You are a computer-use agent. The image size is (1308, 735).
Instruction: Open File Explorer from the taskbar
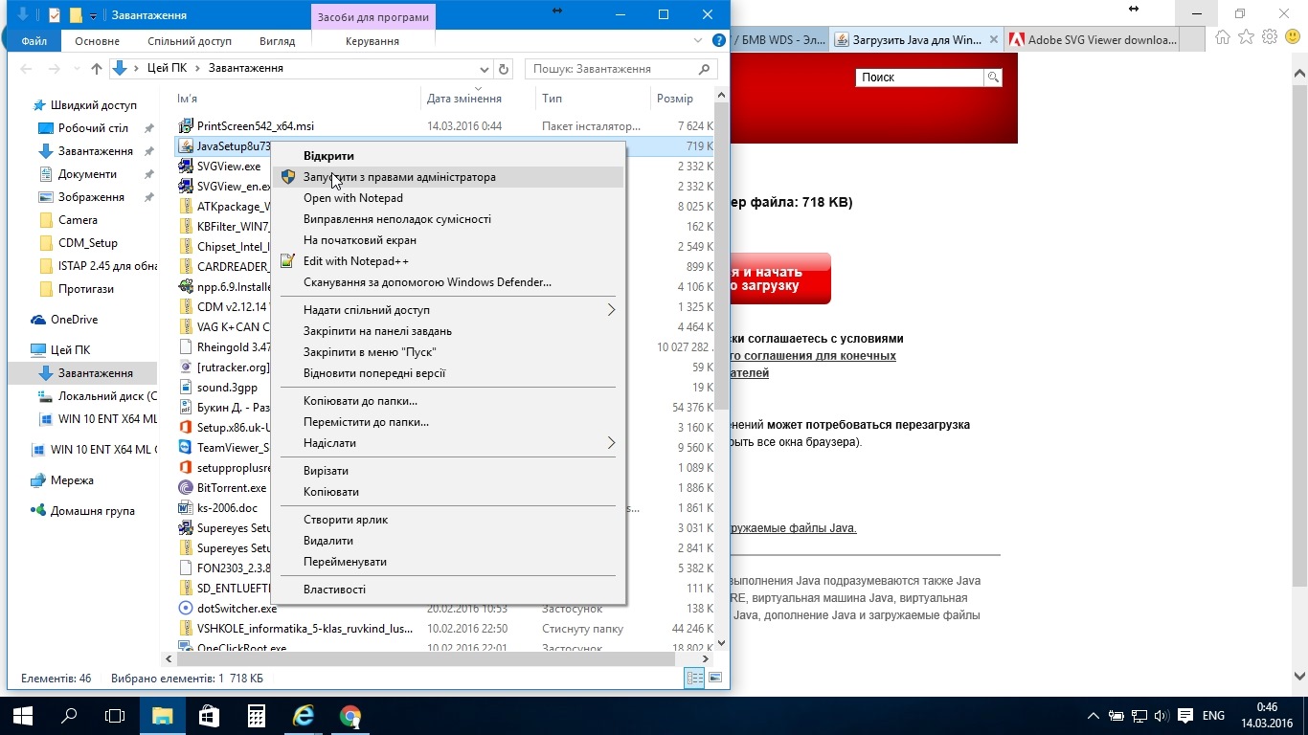(163, 715)
